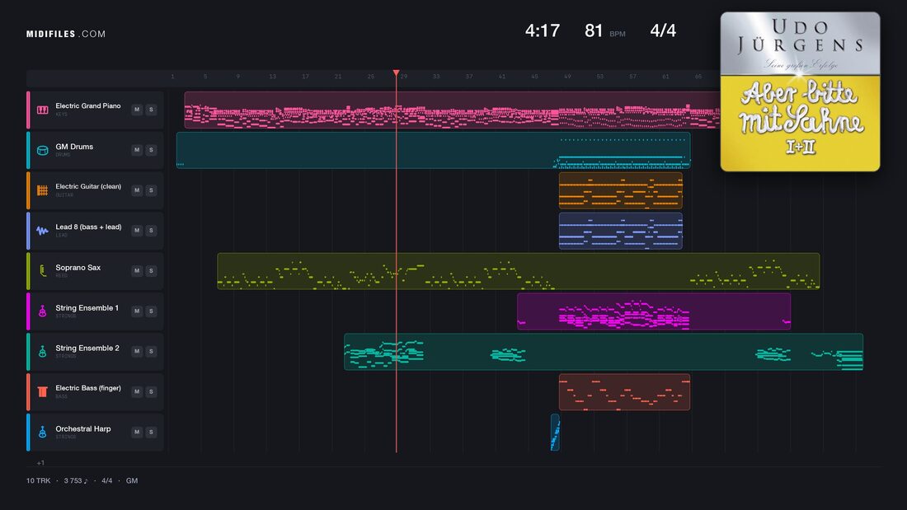Select the 'Soprano Sax' track name
This screenshot has height=510, width=907.
click(x=78, y=267)
